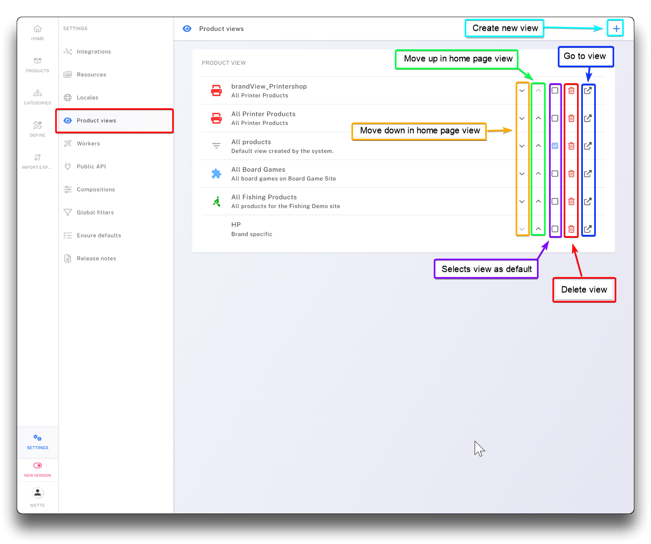The image size is (651, 544).
Task: Open the All Board Games view link icon
Action: point(588,173)
